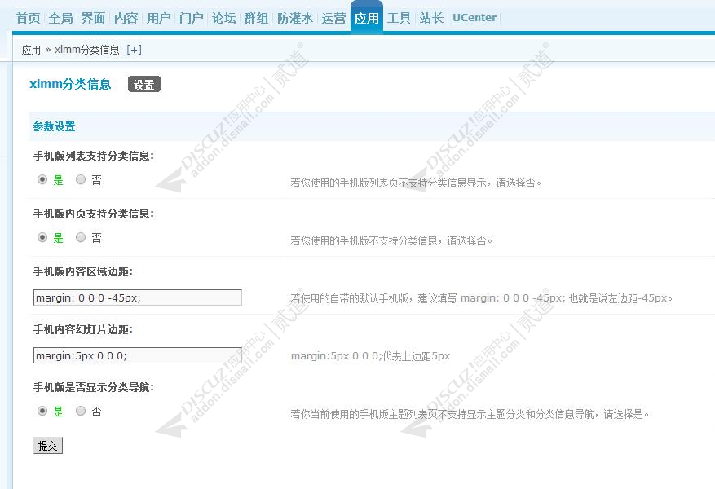Click the 手机版是否显示分类导航 label
The image size is (715, 489).
pos(94,387)
